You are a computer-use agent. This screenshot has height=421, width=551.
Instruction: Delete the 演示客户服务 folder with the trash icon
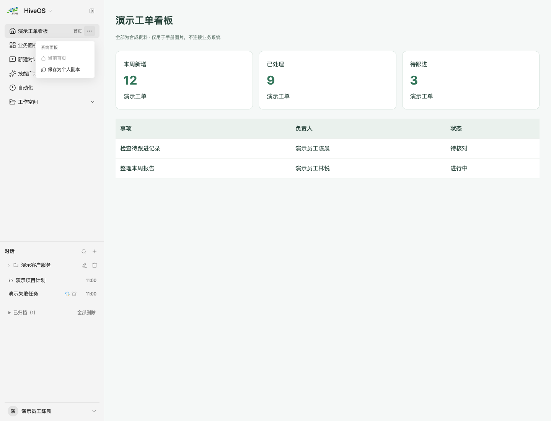tap(95, 265)
